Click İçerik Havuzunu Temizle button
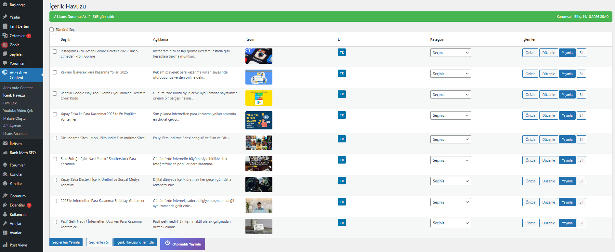The width and height of the screenshot is (615, 252). [x=135, y=242]
